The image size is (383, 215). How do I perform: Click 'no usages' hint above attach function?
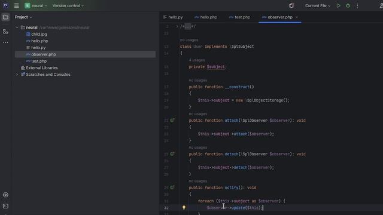point(198,114)
